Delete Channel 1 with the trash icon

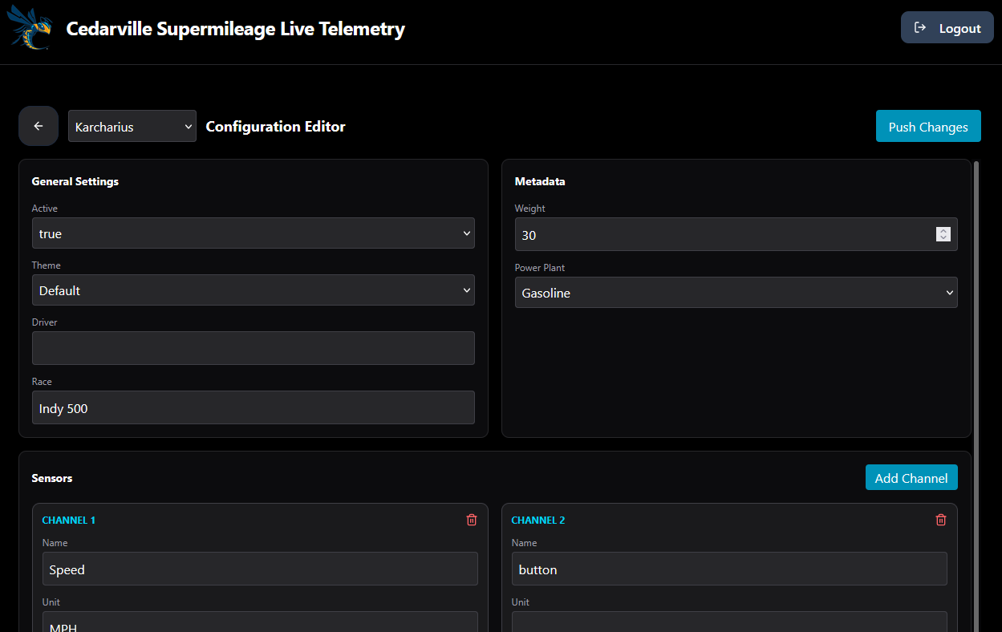tap(472, 520)
